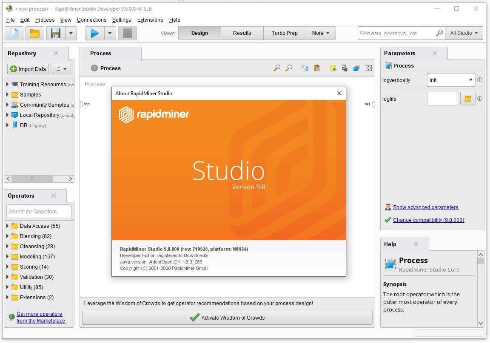Click the Run Process play icon

[95, 33]
